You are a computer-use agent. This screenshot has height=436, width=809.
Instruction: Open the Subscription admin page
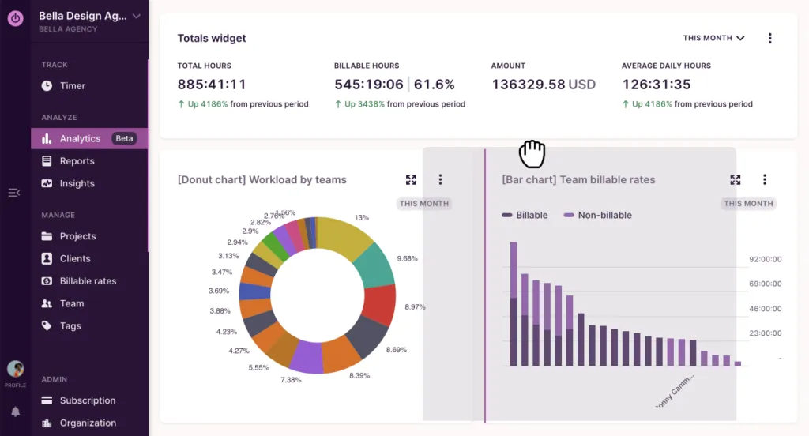point(88,400)
